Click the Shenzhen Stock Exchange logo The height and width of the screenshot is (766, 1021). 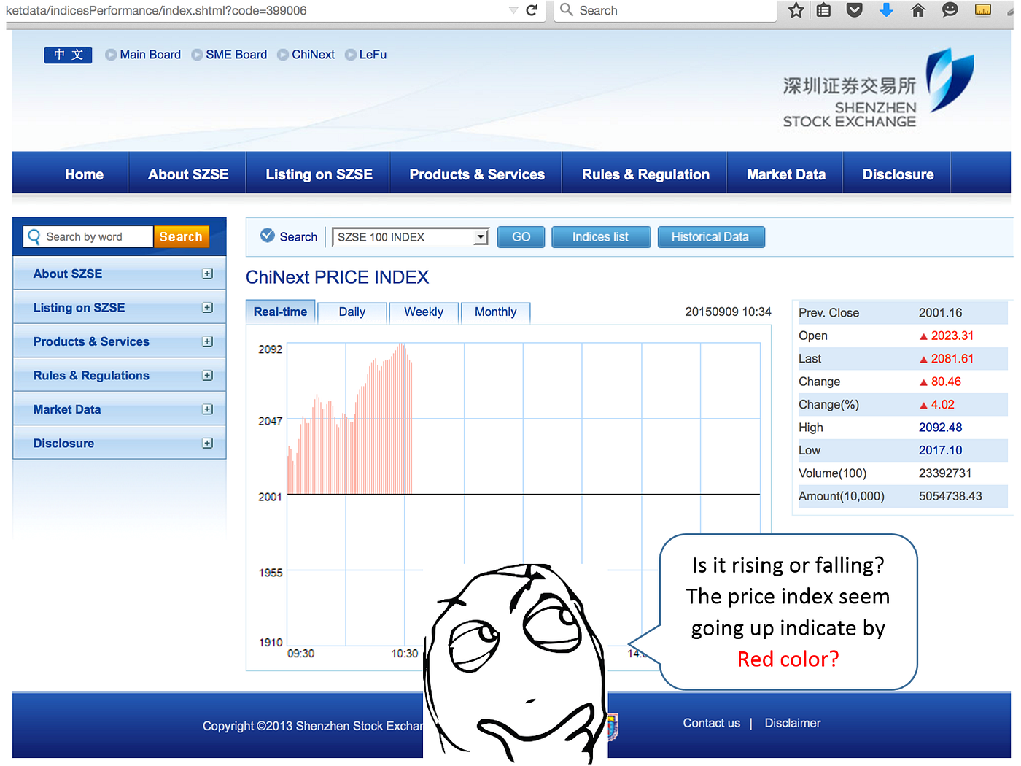click(x=878, y=89)
